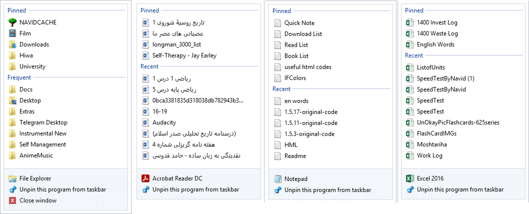This screenshot has height=214, width=529.
Task: Click the red Close window icon
Action: coord(12,200)
